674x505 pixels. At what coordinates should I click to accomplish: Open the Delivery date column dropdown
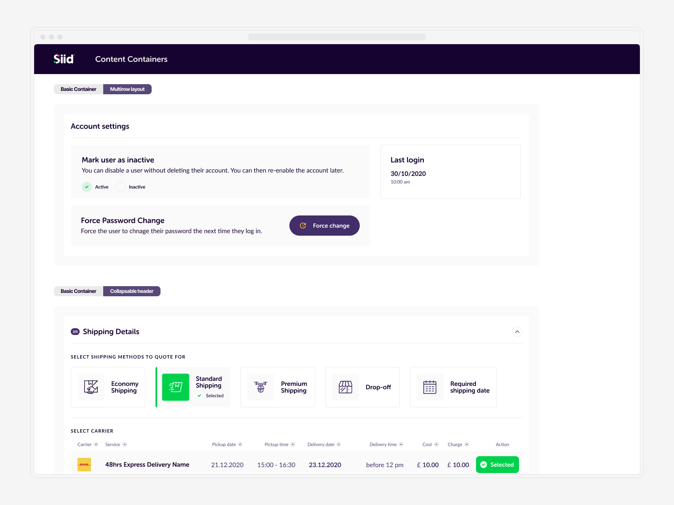point(339,444)
